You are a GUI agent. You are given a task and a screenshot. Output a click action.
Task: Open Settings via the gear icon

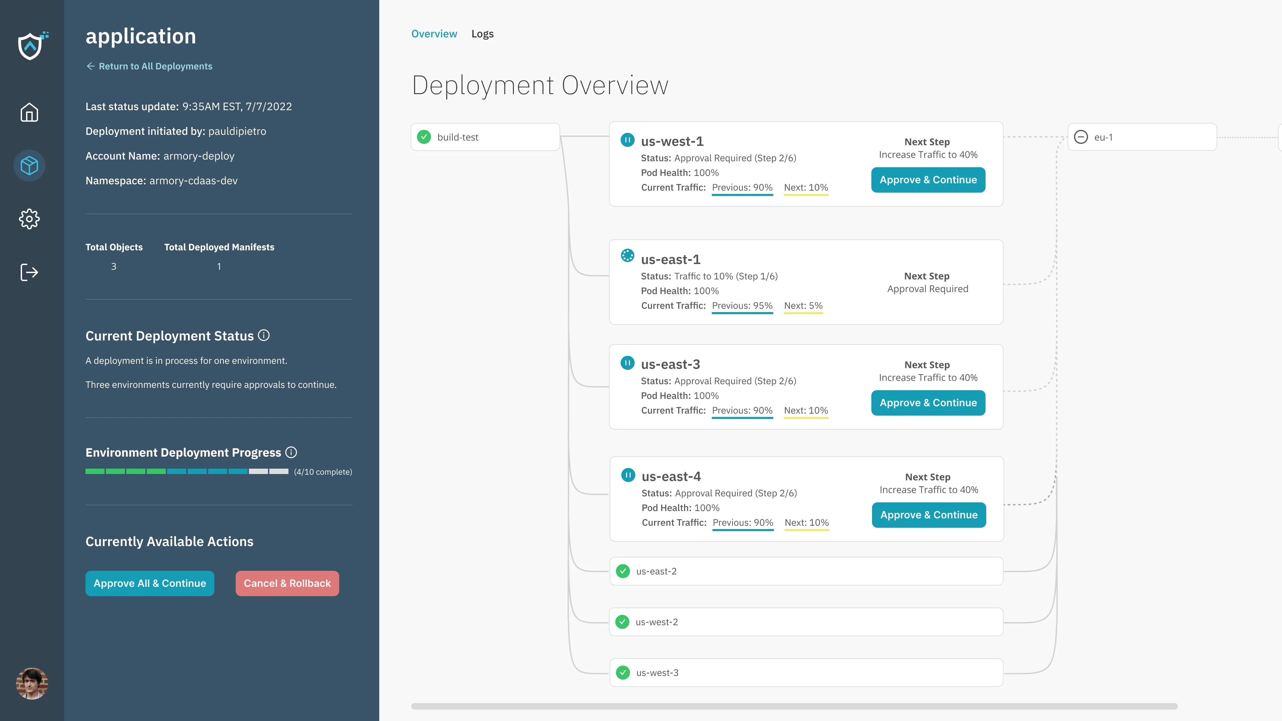coord(30,219)
